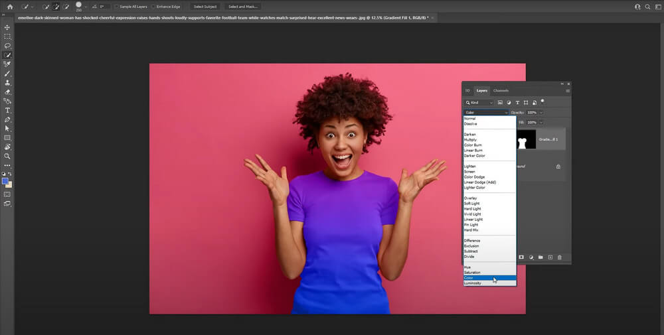Toggle layer filtering on/off switch
The width and height of the screenshot is (664, 335).
[542, 101]
